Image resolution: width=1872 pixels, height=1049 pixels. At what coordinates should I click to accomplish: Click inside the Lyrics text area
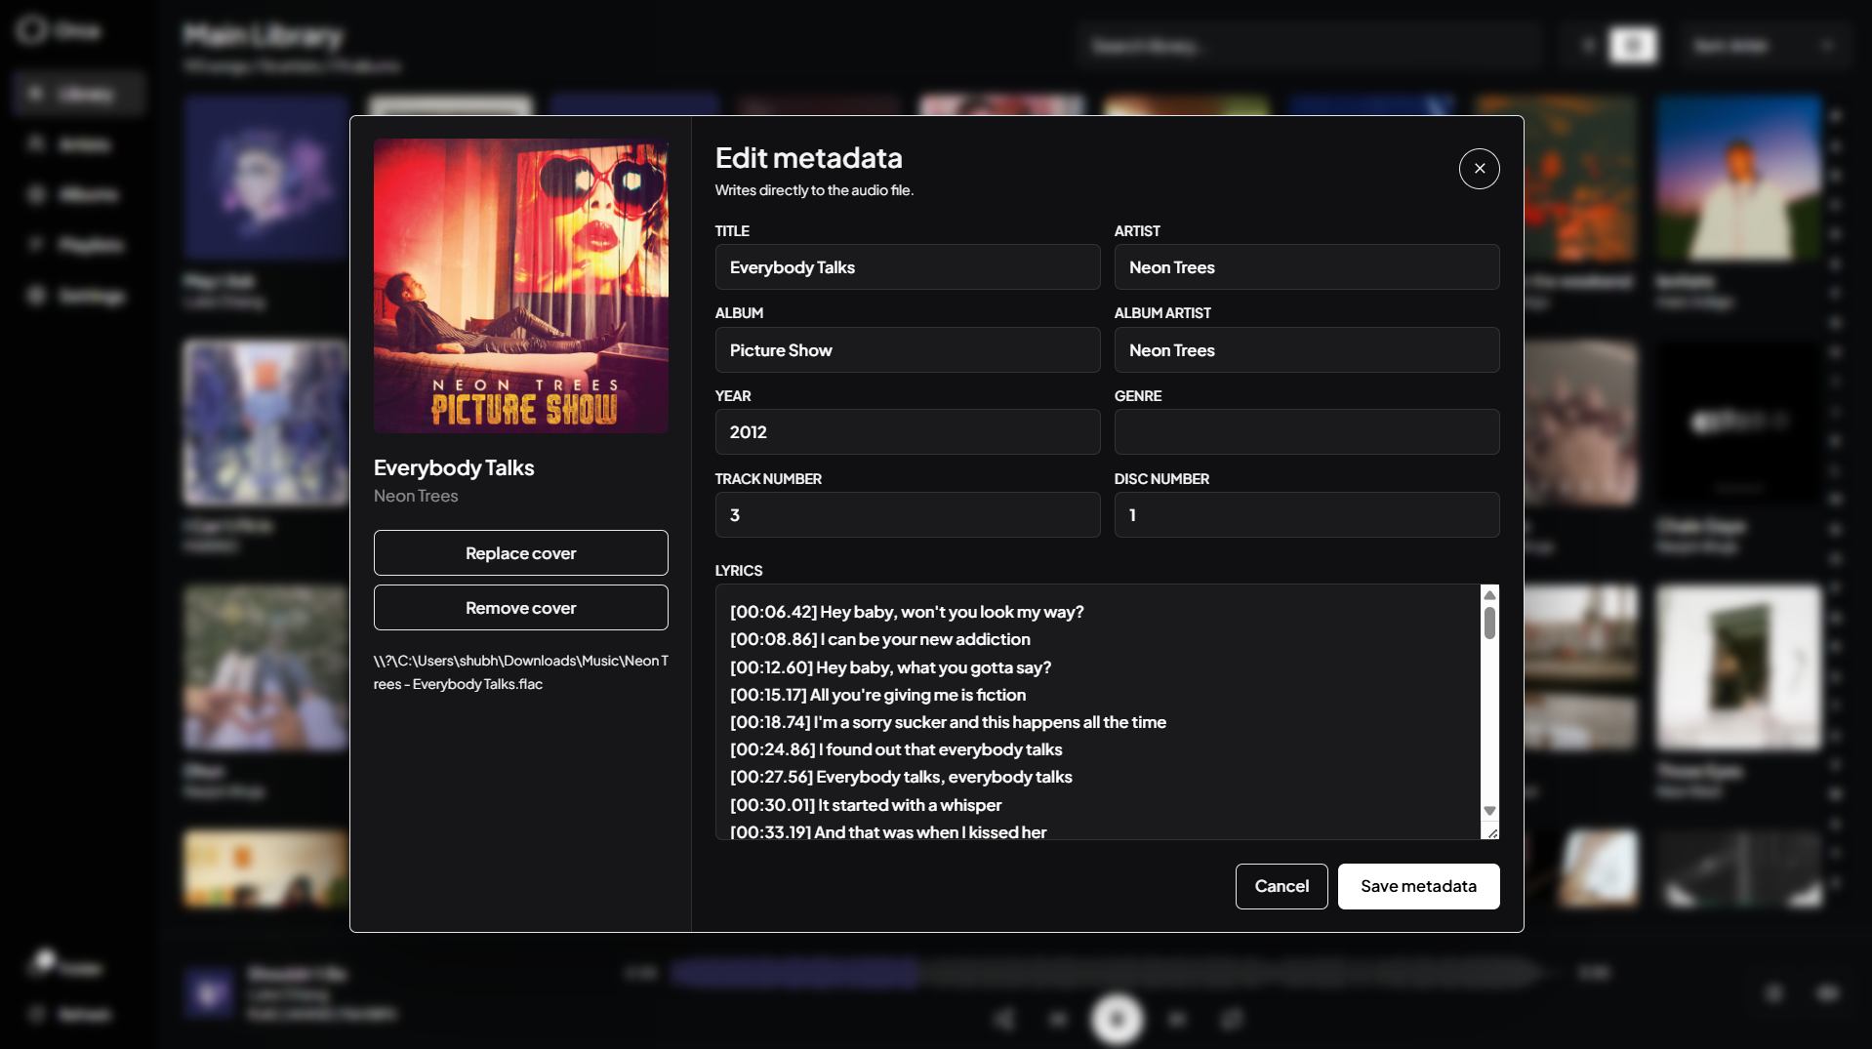tap(1098, 712)
